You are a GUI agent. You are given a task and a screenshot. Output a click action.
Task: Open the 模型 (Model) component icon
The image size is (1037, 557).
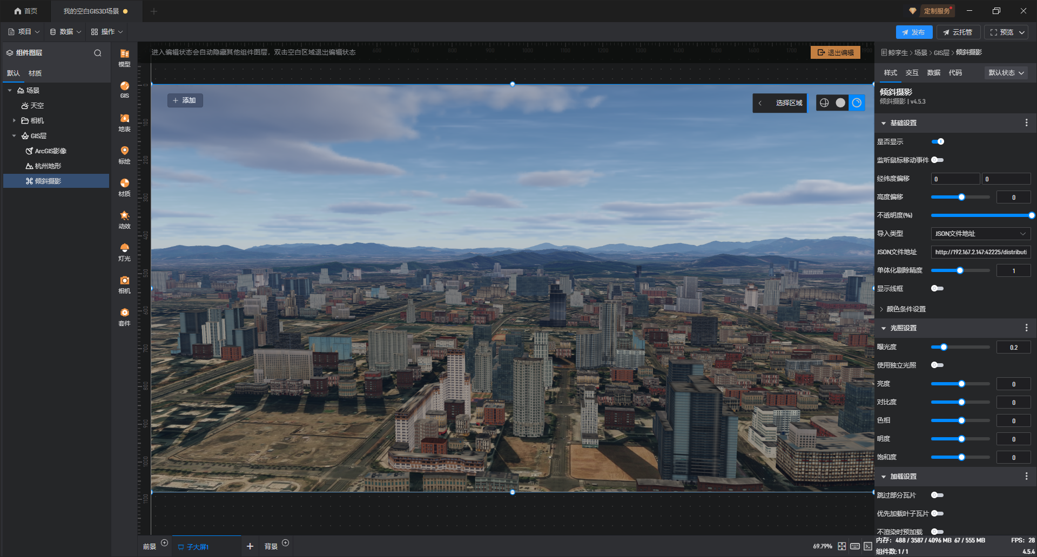[124, 57]
